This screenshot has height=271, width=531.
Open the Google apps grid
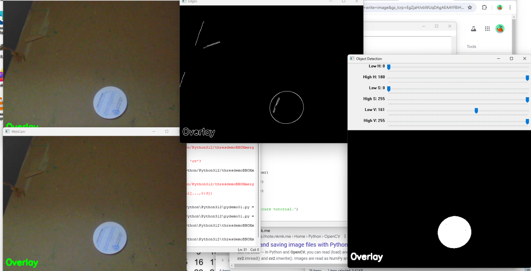coord(487,29)
